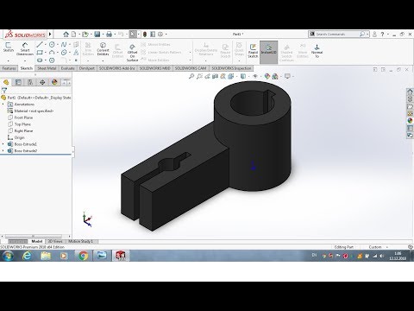Open the Help question mark dropdown
The width and height of the screenshot is (414, 311).
tap(388, 34)
